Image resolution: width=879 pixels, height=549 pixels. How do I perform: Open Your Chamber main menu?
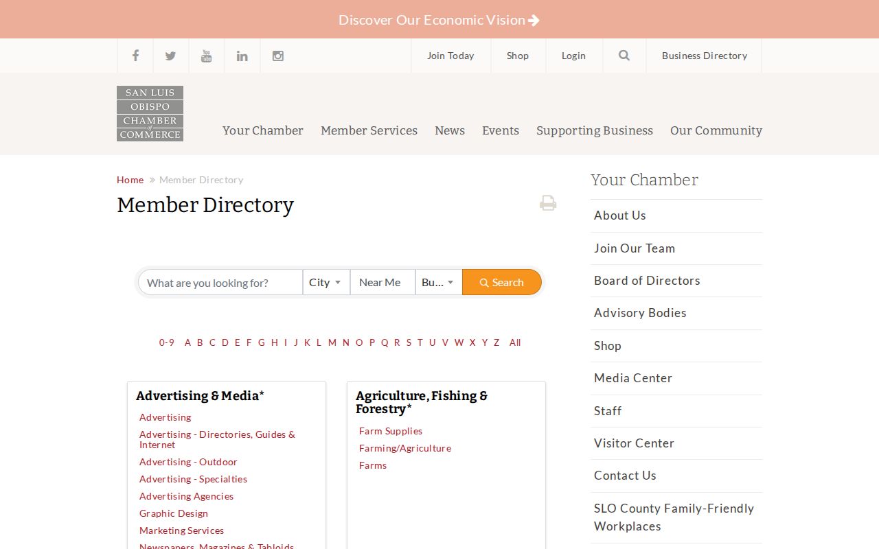click(263, 130)
